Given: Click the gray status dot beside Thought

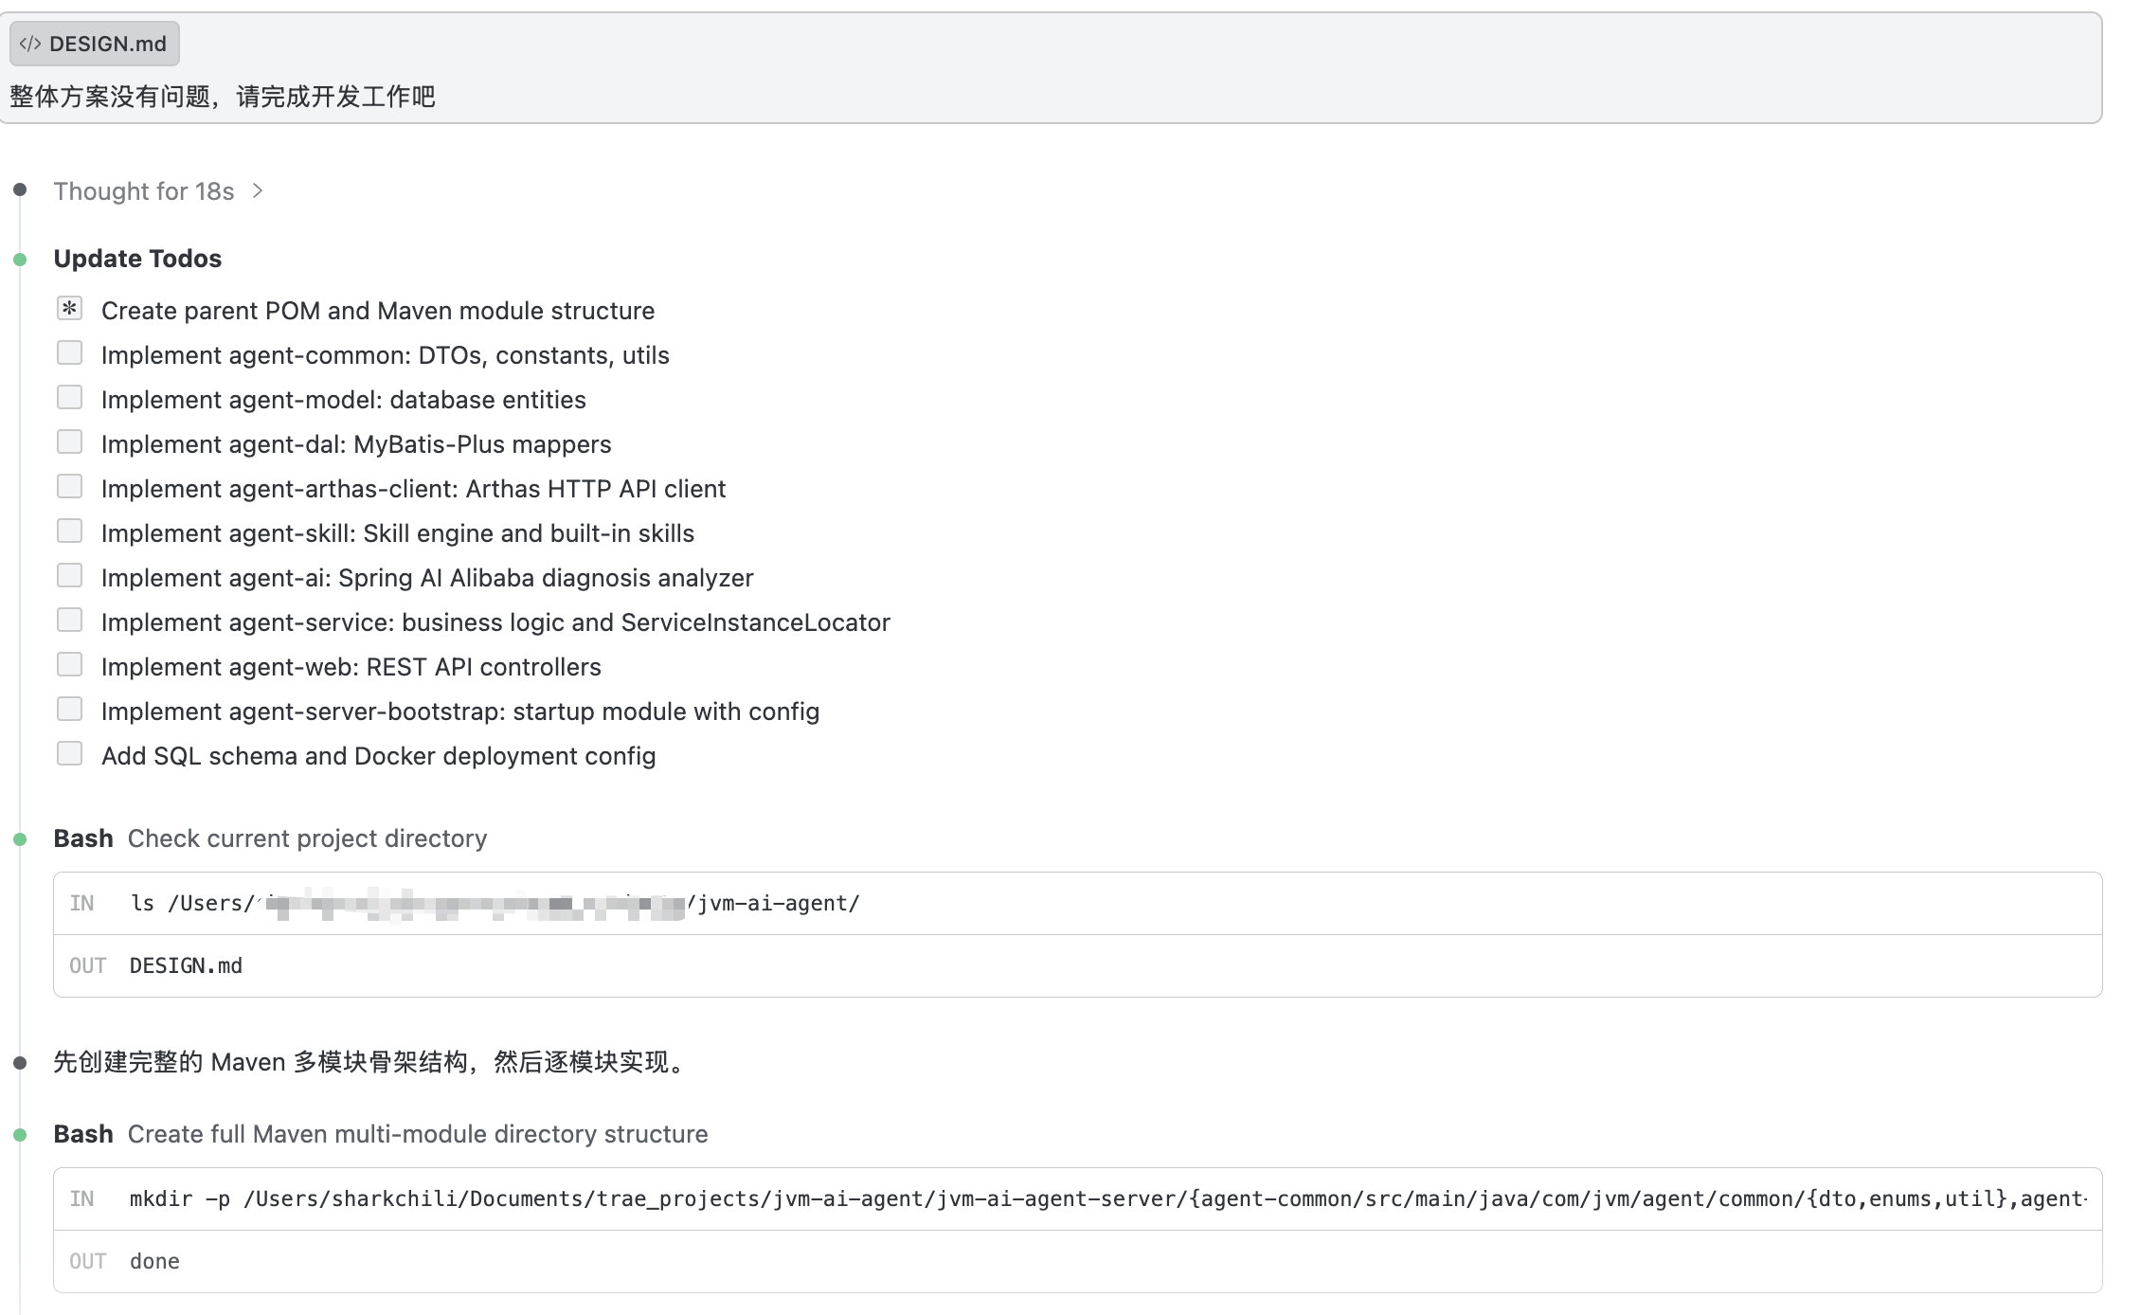Looking at the screenshot, I should 20,190.
